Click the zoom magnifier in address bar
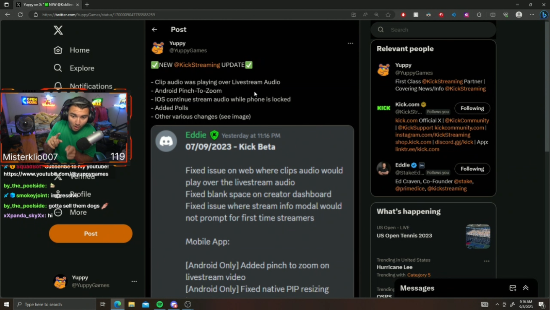Image resolution: width=550 pixels, height=310 pixels. click(376, 15)
